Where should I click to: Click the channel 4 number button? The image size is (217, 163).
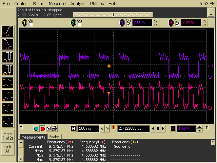click(171, 23)
